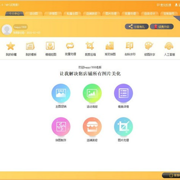This screenshot has height=180, width=180.
Task: Open 图片处理 teal crop circle
Action: click(x=123, y=126)
